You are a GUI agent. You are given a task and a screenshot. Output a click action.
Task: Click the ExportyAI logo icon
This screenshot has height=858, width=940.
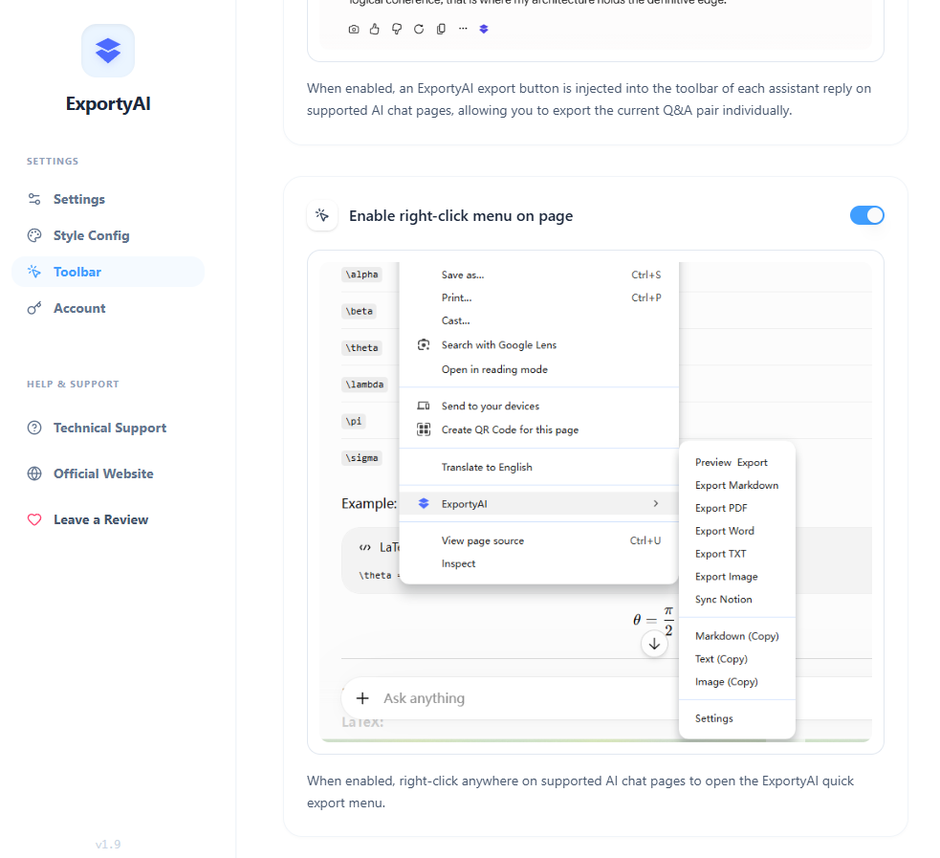pos(108,51)
